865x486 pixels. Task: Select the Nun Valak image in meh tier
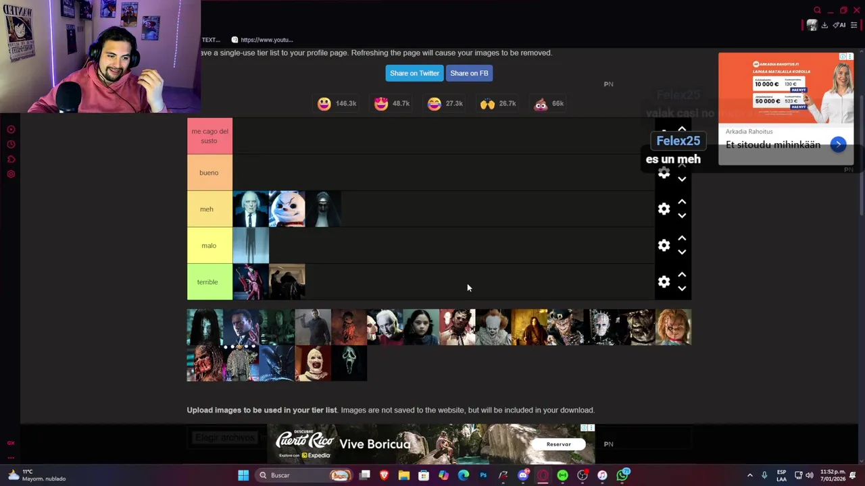(323, 209)
